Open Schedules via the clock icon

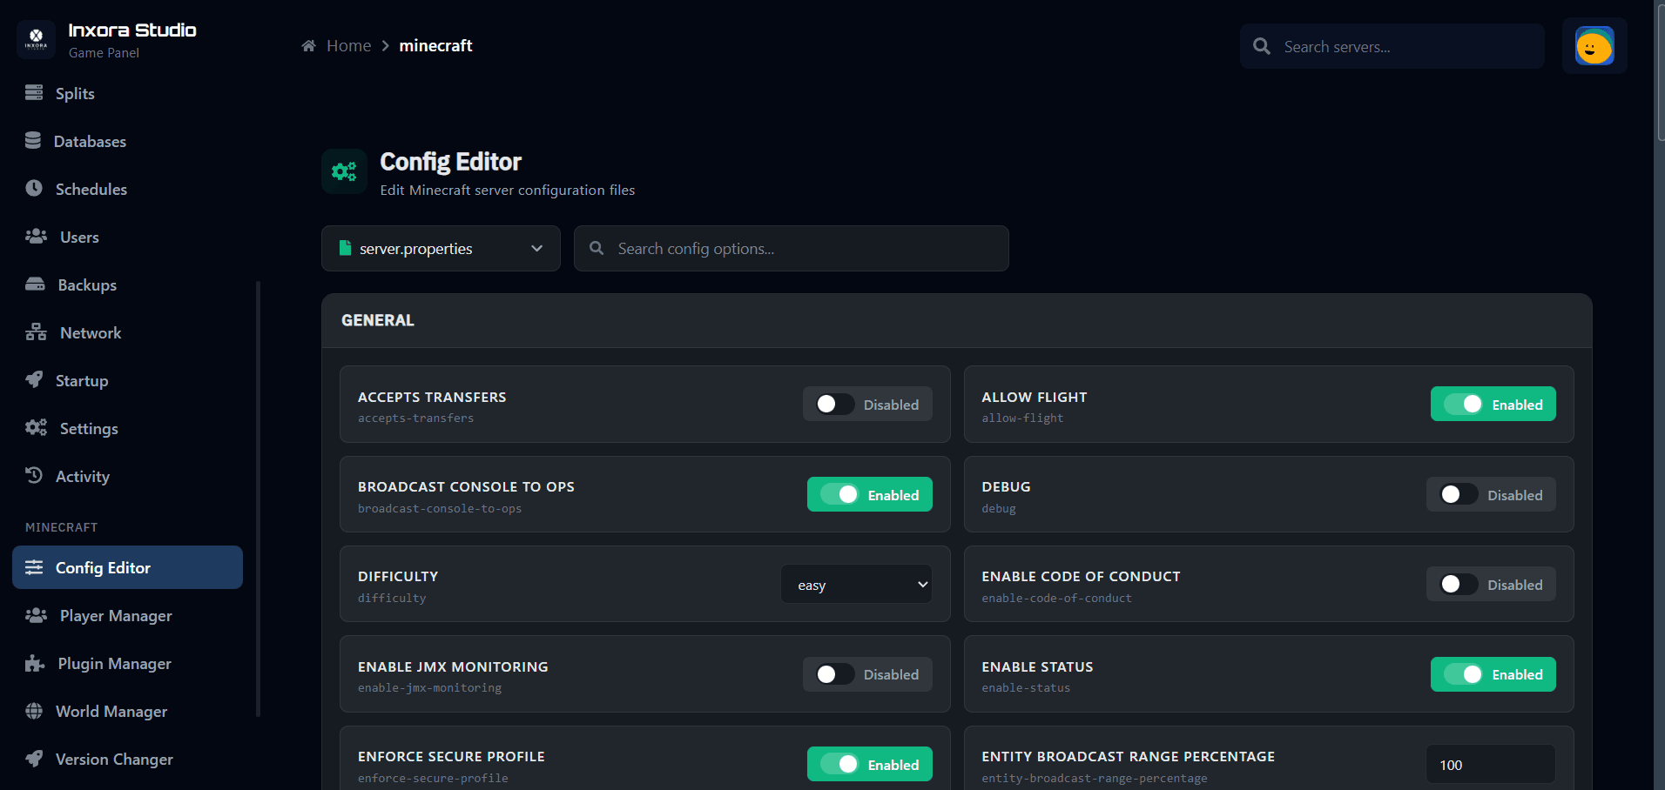pos(33,188)
